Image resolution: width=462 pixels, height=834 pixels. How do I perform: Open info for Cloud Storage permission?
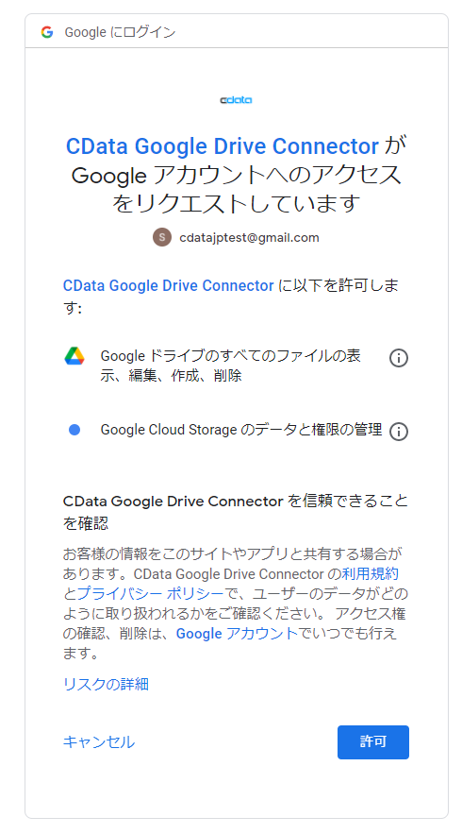(x=399, y=432)
